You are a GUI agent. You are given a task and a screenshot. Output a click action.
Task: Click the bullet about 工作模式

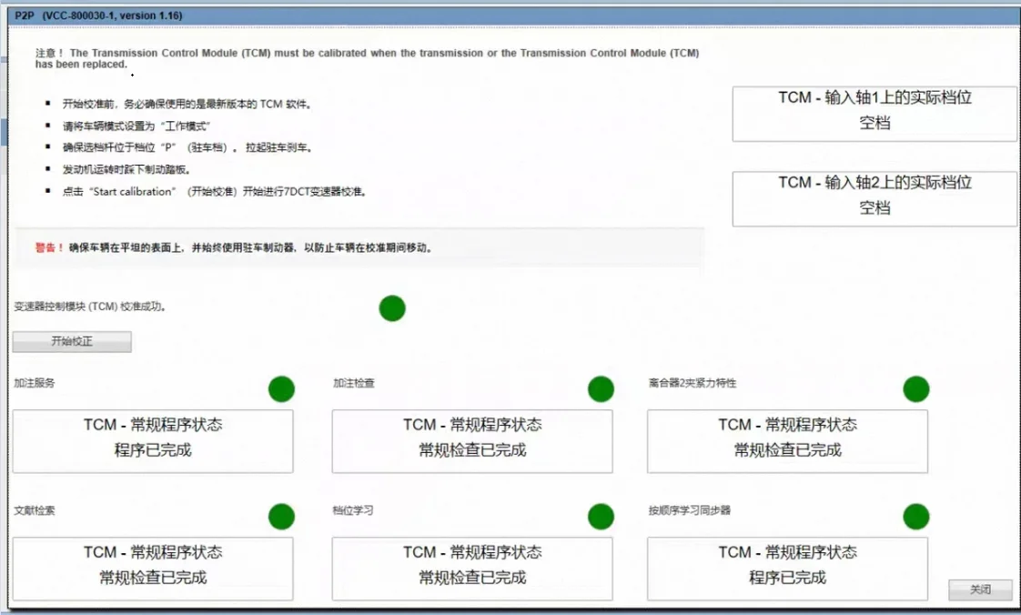pos(136,126)
